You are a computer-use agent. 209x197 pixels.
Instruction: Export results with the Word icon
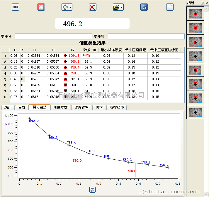click(144, 7)
